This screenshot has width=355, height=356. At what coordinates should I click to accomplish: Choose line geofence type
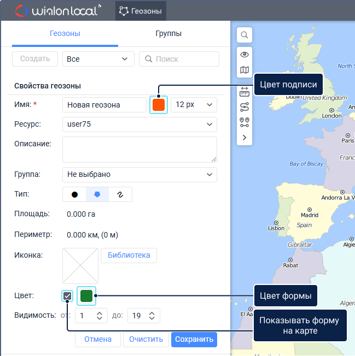click(x=120, y=194)
